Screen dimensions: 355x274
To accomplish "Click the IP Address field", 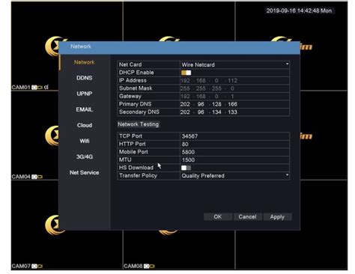I will [x=234, y=81].
